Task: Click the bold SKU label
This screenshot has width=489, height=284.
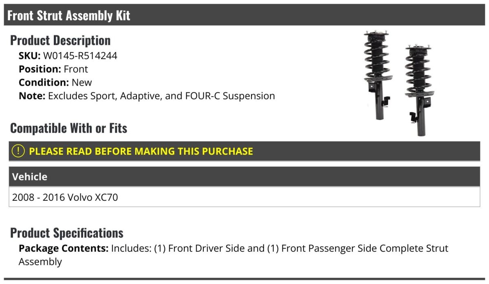Action: [x=29, y=55]
